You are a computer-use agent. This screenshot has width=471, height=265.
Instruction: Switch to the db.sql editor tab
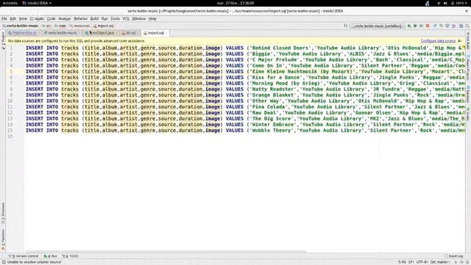coord(130,33)
